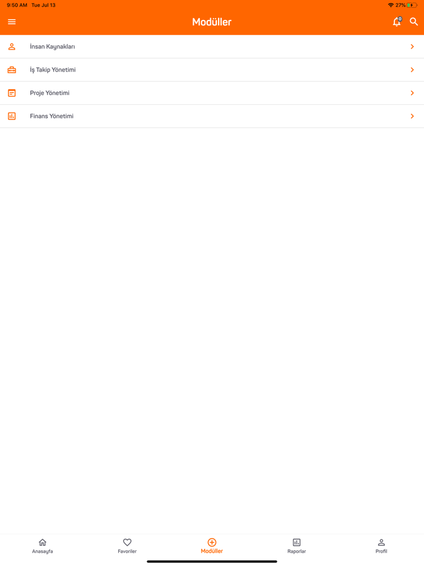The height and width of the screenshot is (566, 424).
Task: Expand İş Takip Yönetimi using its chevron
Action: coord(412,70)
